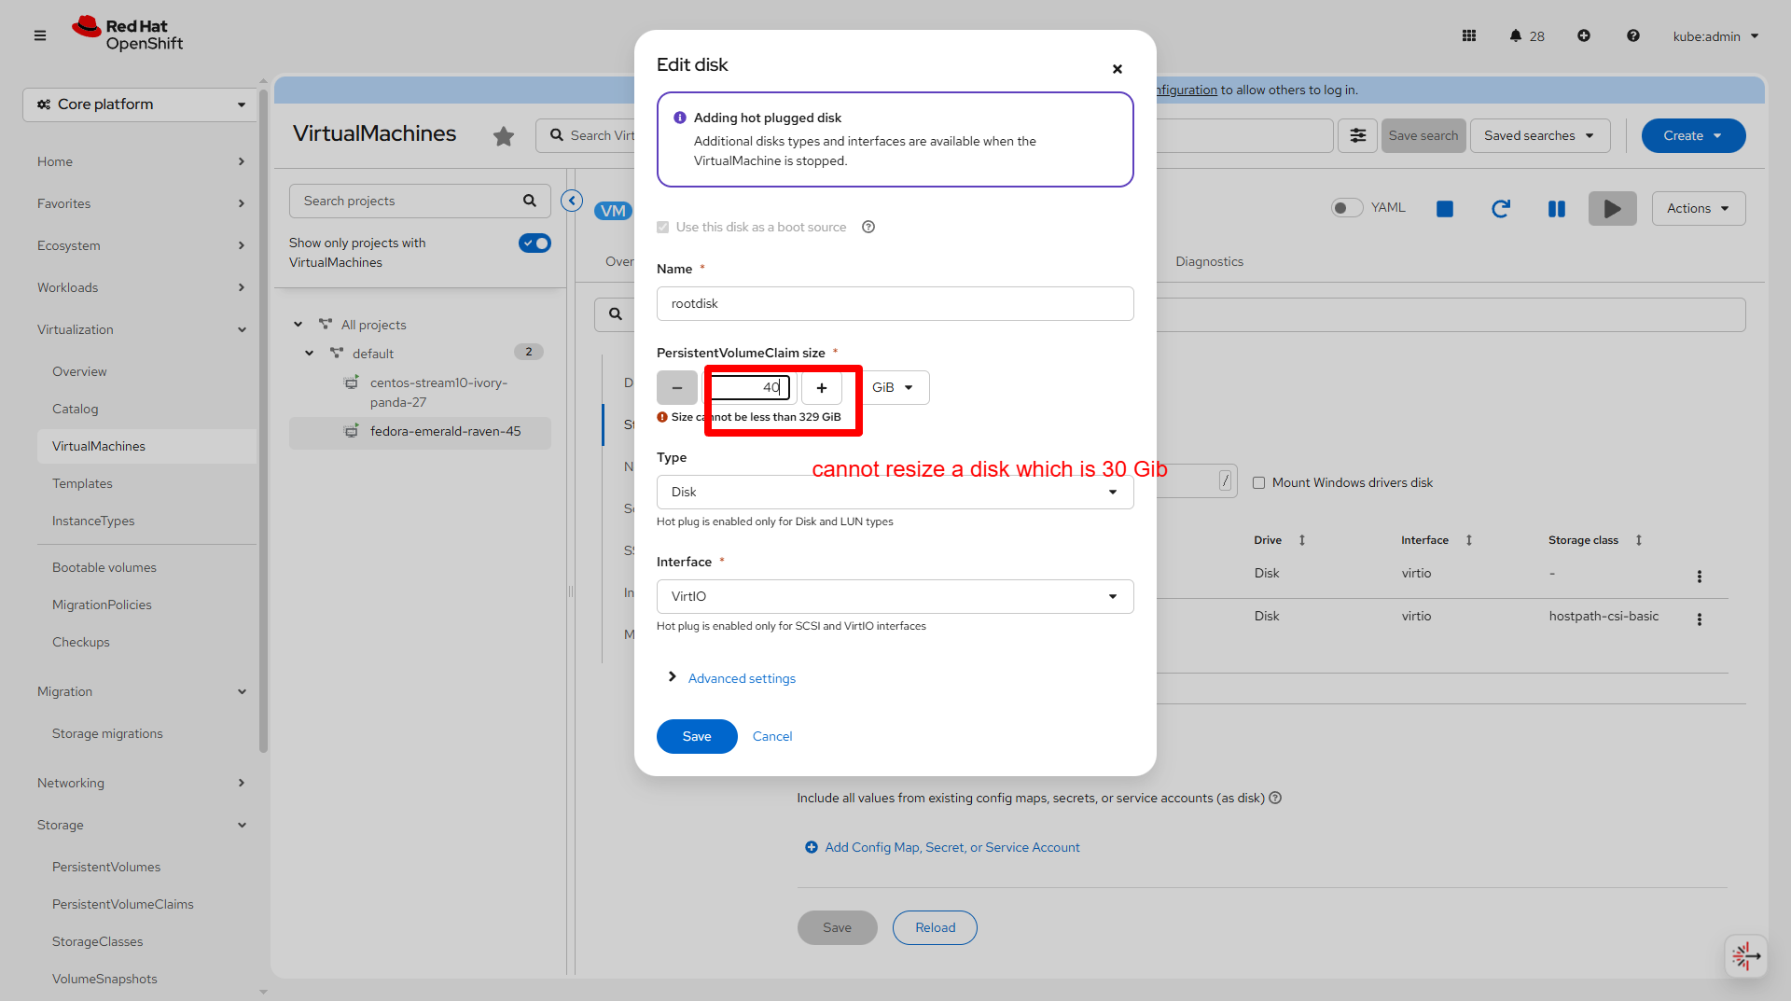Open the Bootable volumes page
Viewport: 1791px width, 1001px height.
(104, 567)
